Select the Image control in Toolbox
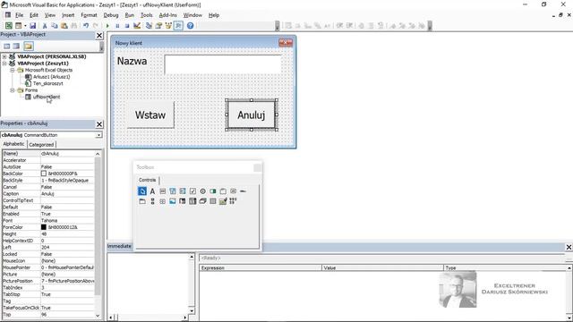Viewport: 573px width, 322px height. [x=173, y=201]
